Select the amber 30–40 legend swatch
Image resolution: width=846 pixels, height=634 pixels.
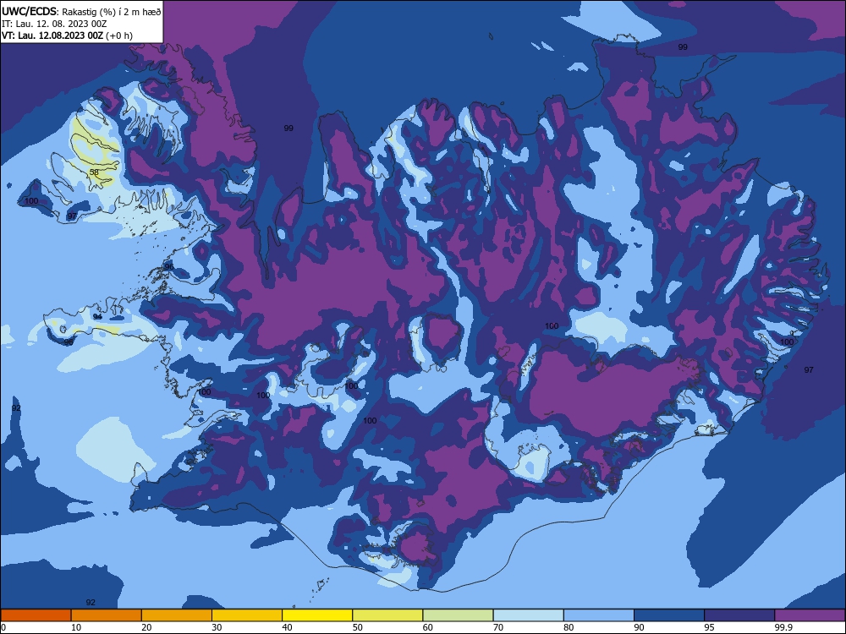click(x=246, y=615)
